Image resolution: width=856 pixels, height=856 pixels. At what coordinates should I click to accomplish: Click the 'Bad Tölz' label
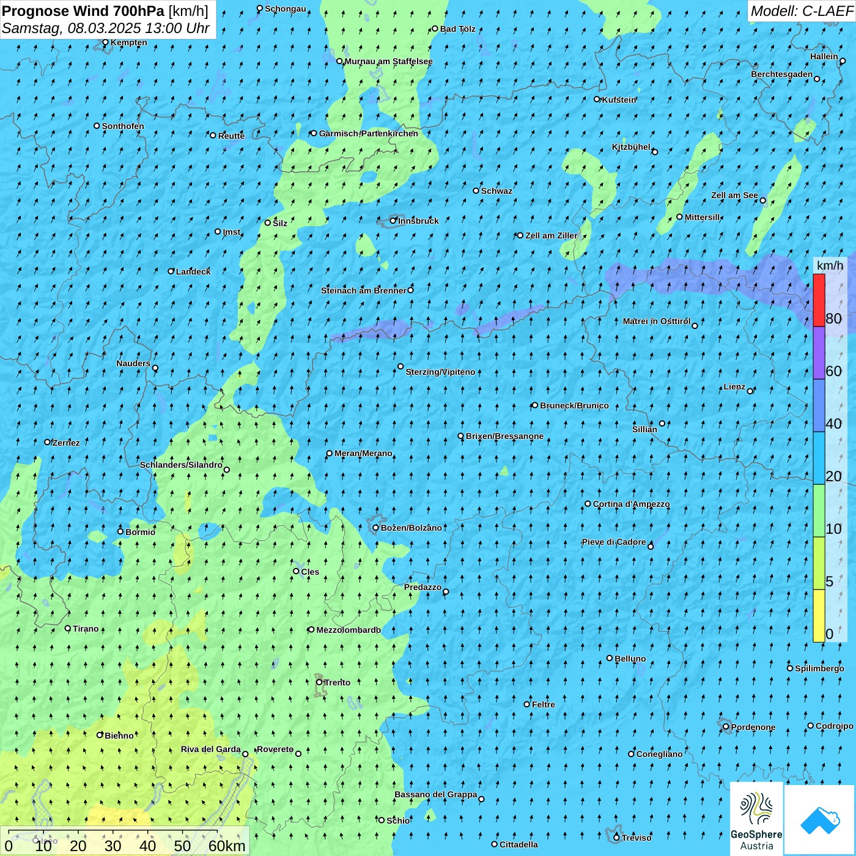click(458, 29)
